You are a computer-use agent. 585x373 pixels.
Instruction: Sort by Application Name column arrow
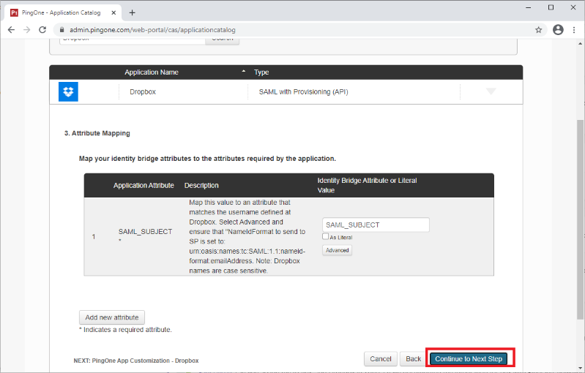pyautogui.click(x=244, y=72)
